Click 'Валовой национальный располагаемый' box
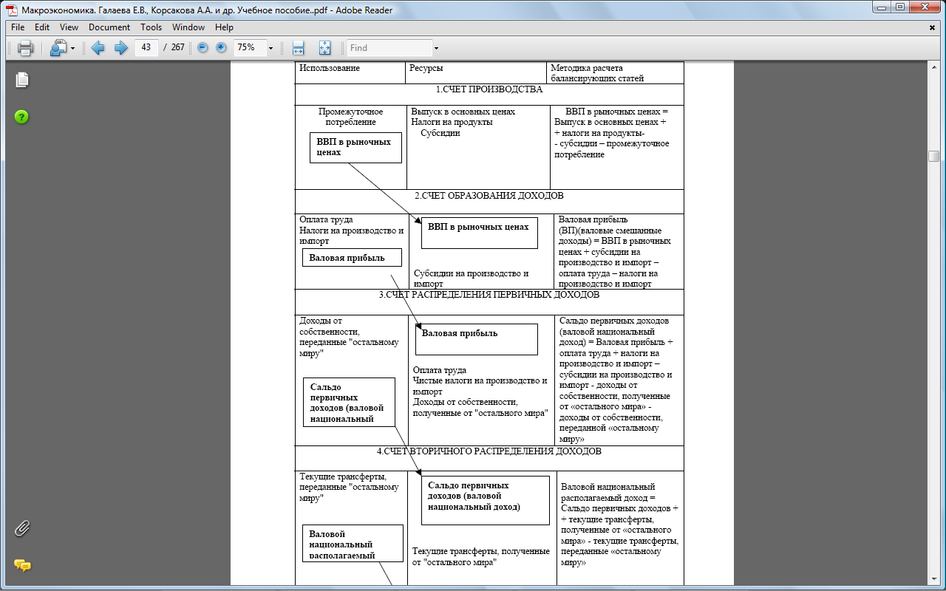The image size is (946, 591). coord(353,544)
